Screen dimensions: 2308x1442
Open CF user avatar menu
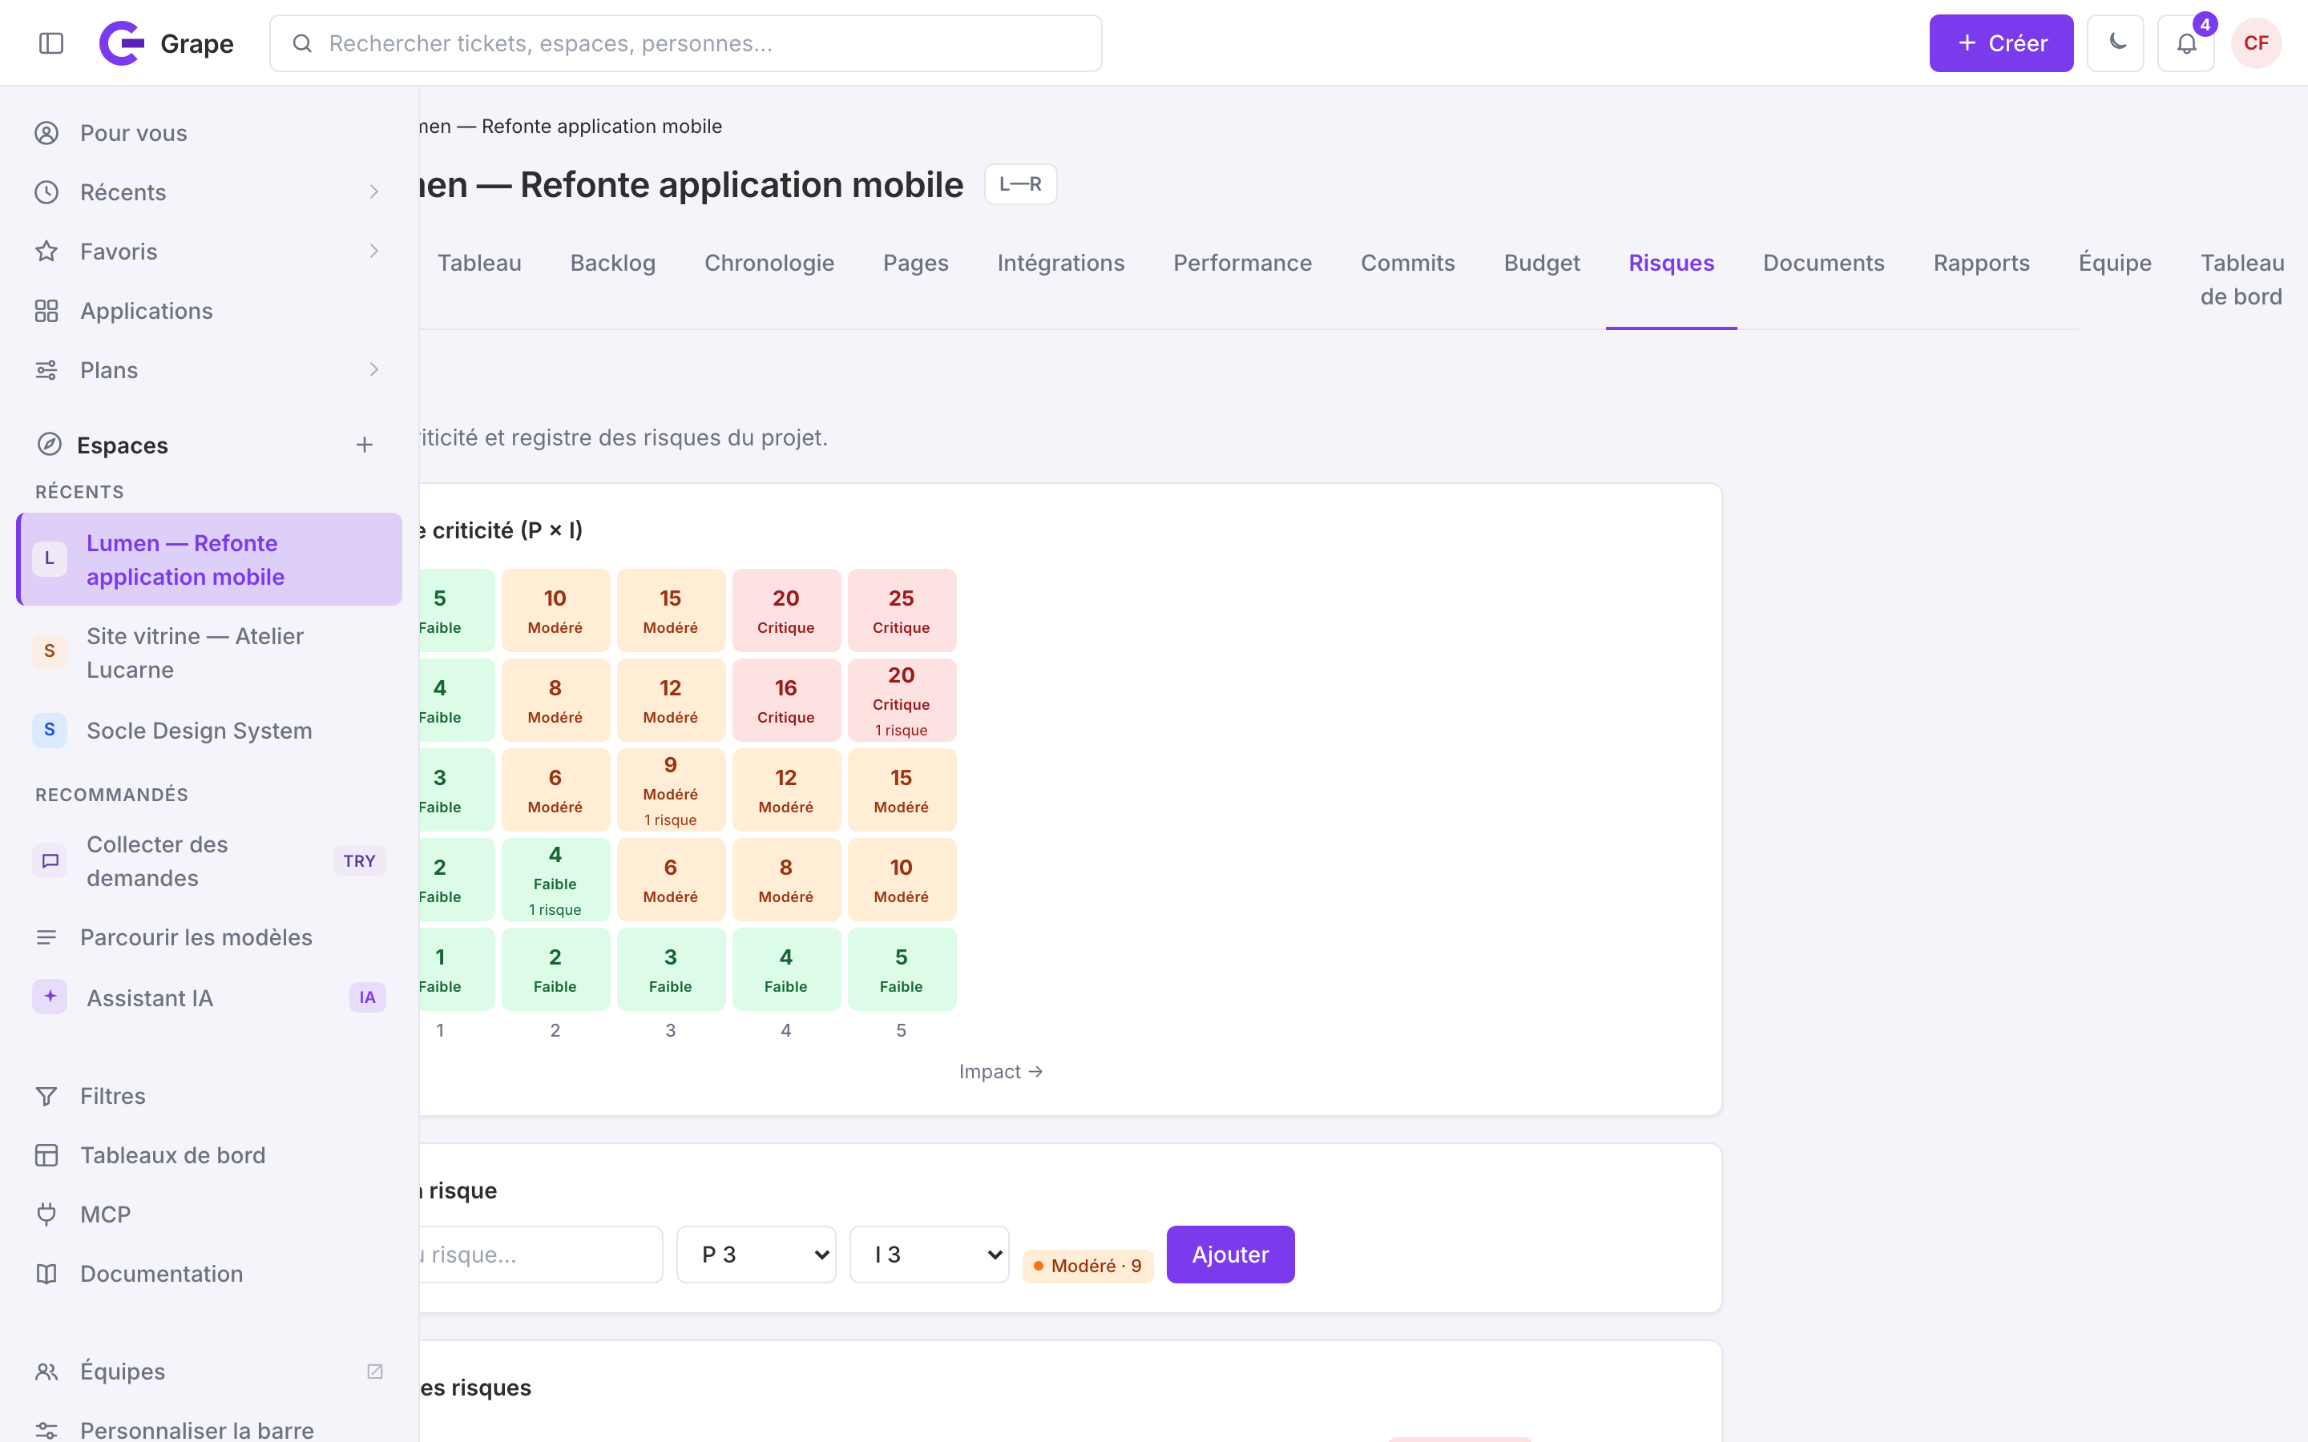(x=2256, y=43)
